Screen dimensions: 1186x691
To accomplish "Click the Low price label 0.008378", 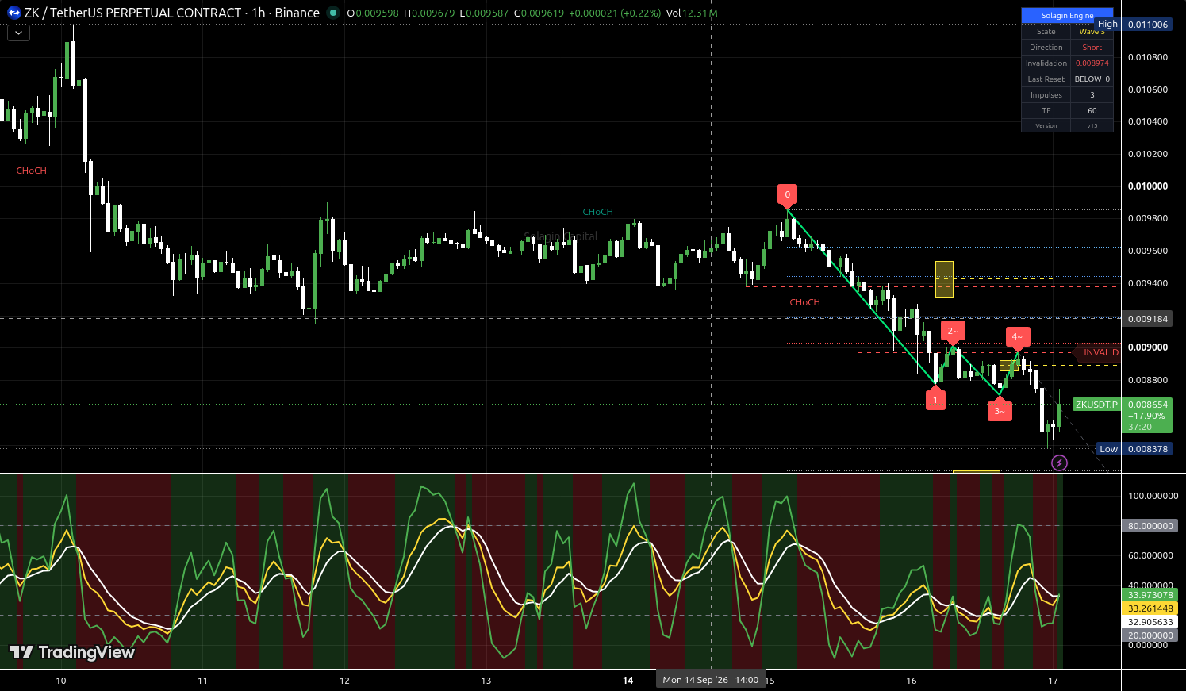I will pos(1148,449).
